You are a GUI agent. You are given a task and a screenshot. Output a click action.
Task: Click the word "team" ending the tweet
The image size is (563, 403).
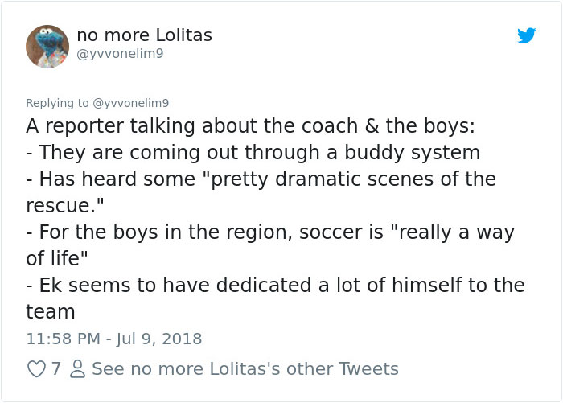(x=50, y=312)
